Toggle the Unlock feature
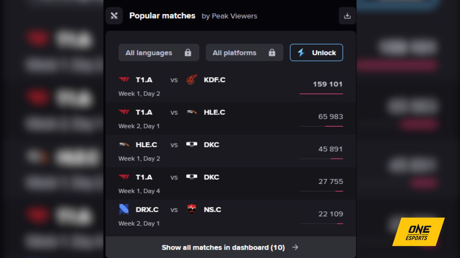 point(316,52)
